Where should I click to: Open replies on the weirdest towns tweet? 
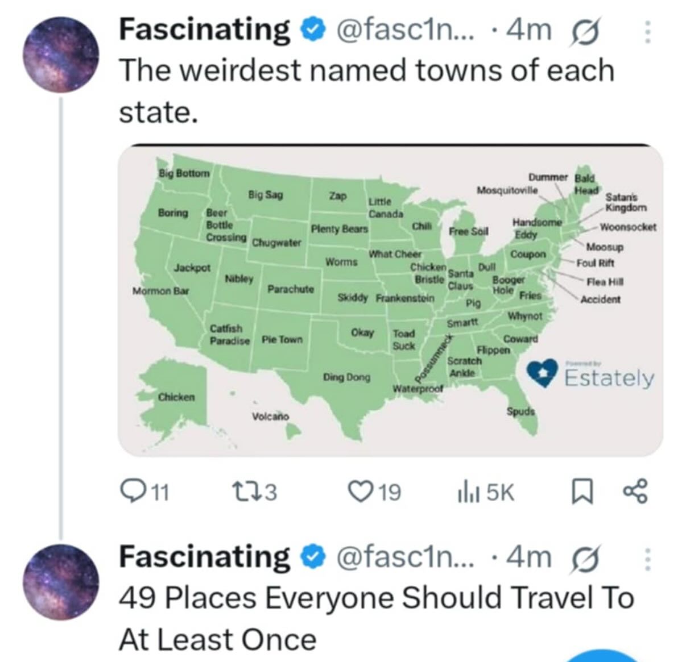[x=145, y=492]
